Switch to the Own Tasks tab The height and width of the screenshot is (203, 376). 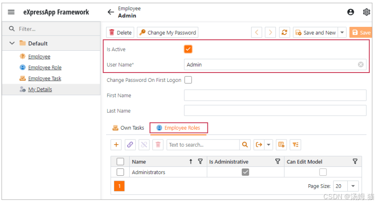coord(128,128)
